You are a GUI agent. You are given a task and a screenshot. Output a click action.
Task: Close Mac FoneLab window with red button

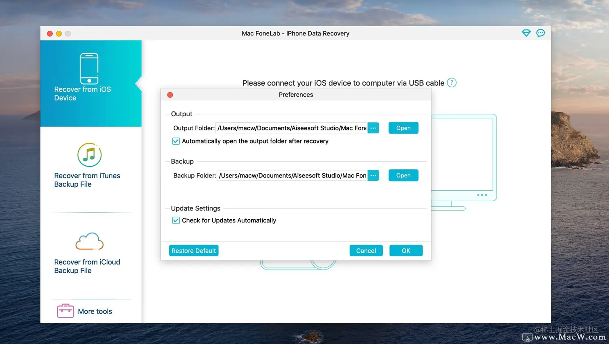[50, 34]
